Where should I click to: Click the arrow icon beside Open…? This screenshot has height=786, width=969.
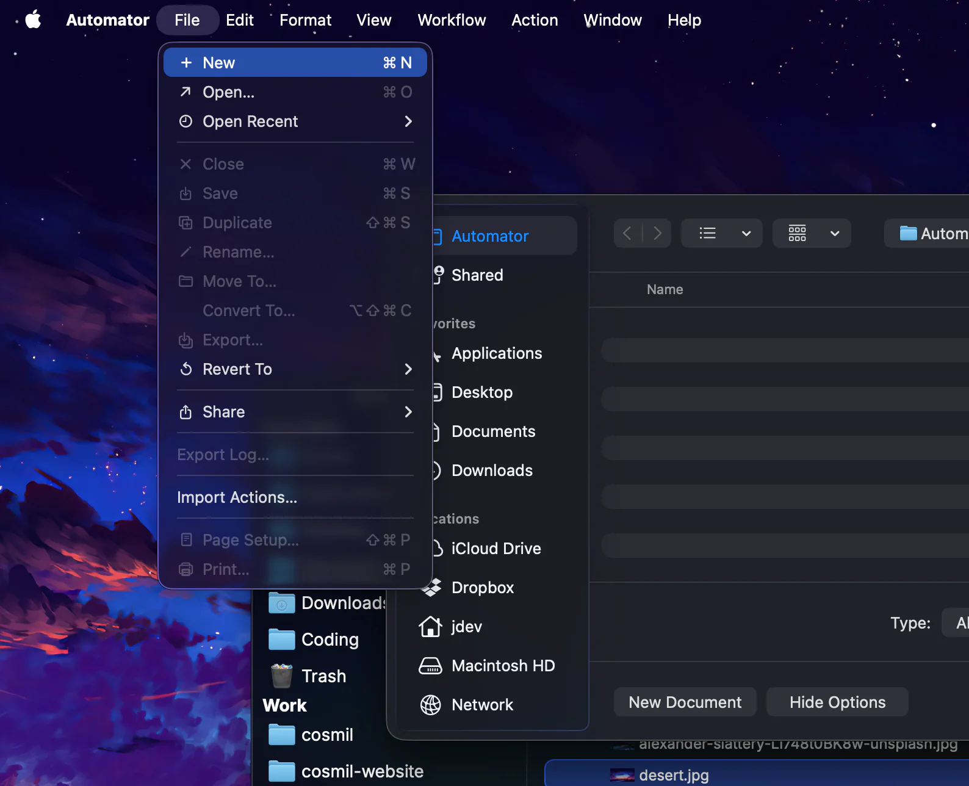[186, 92]
